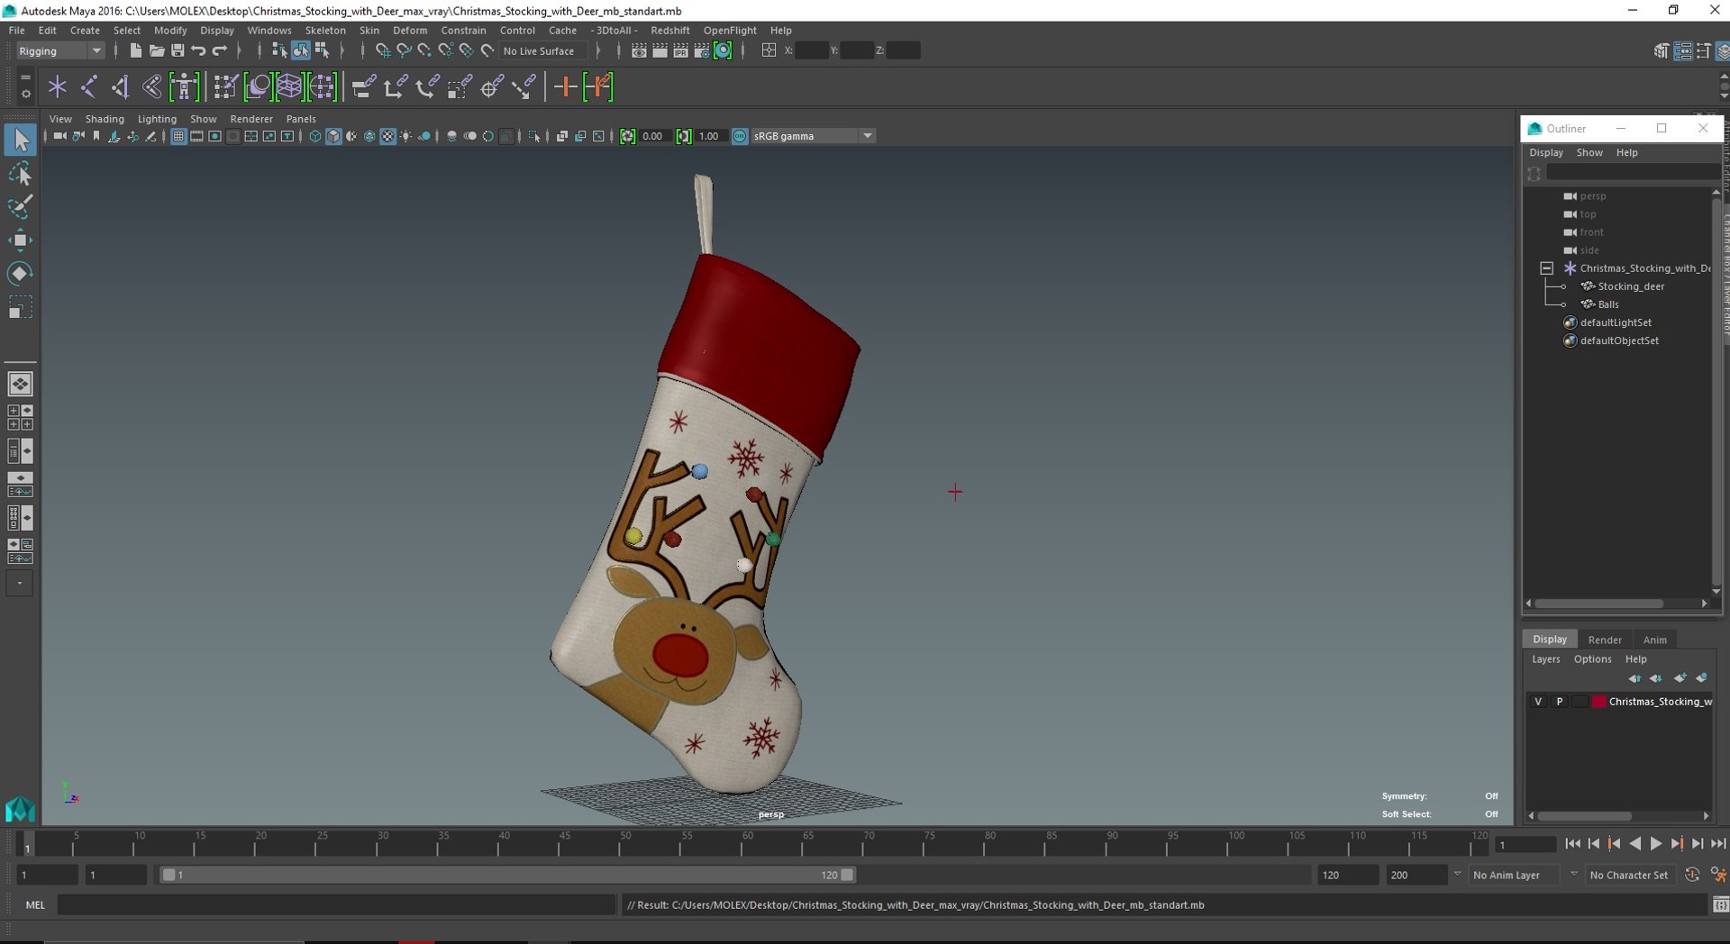This screenshot has width=1730, height=944.
Task: Choose the Paint selection tool
Action: pyautogui.click(x=20, y=207)
